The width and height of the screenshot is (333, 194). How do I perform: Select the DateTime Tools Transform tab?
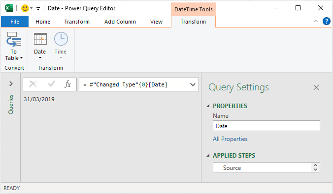click(193, 22)
